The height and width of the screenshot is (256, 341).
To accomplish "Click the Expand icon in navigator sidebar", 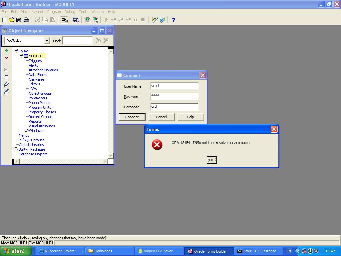I will click(x=7, y=70).
